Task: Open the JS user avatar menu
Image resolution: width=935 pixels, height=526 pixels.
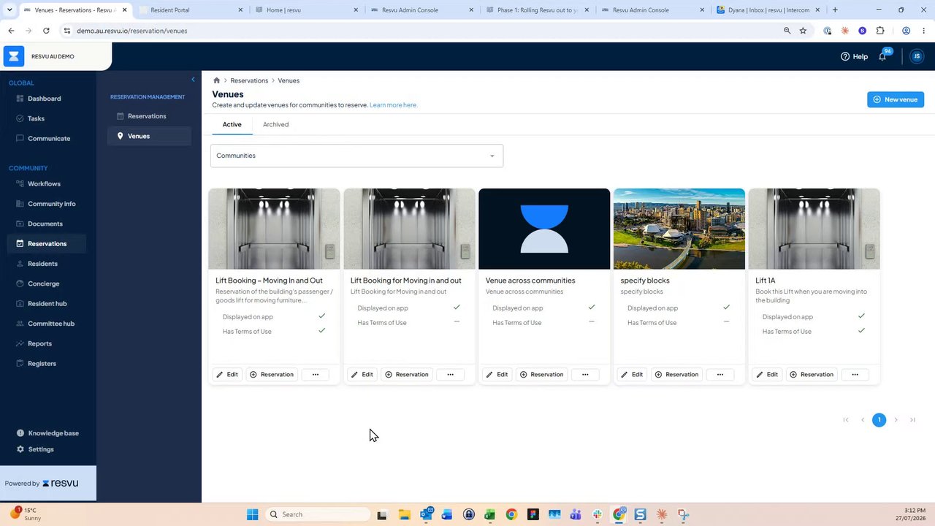Action: pyautogui.click(x=917, y=56)
